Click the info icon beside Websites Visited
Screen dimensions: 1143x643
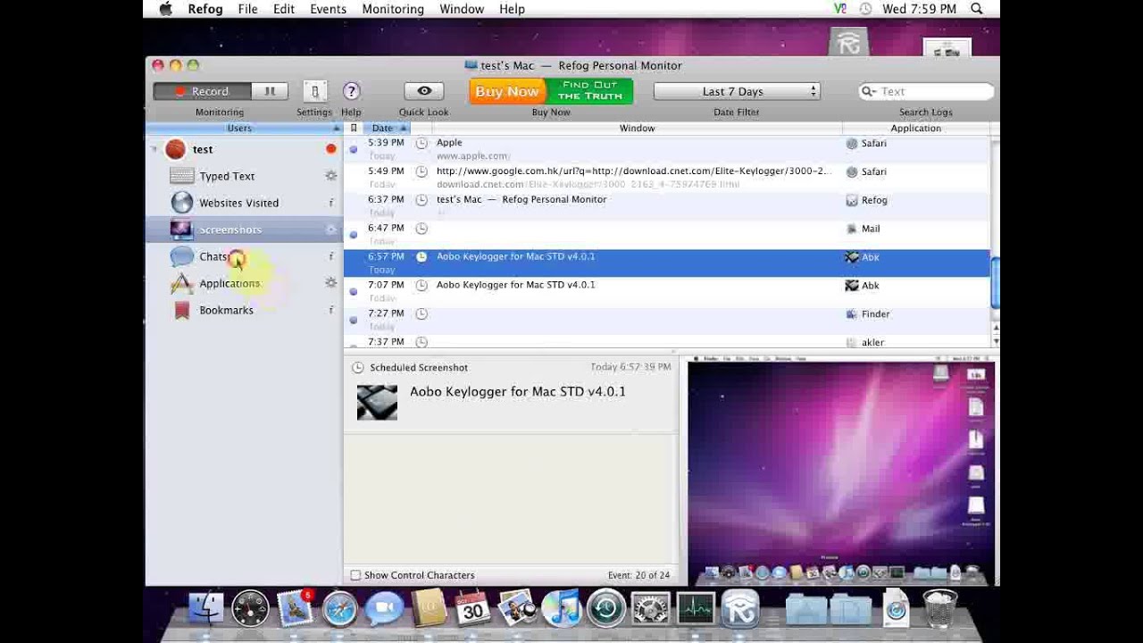(331, 203)
